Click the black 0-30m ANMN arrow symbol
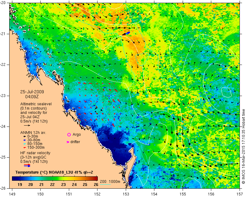The width and height of the screenshot is (246, 197). [25, 137]
